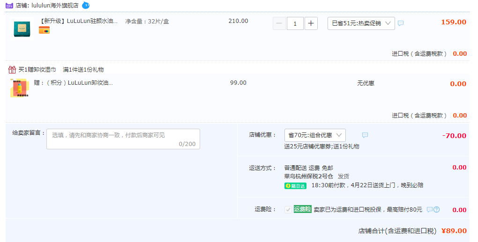Click 送25元店铺优惠券;送1份礼物 text

[321, 147]
